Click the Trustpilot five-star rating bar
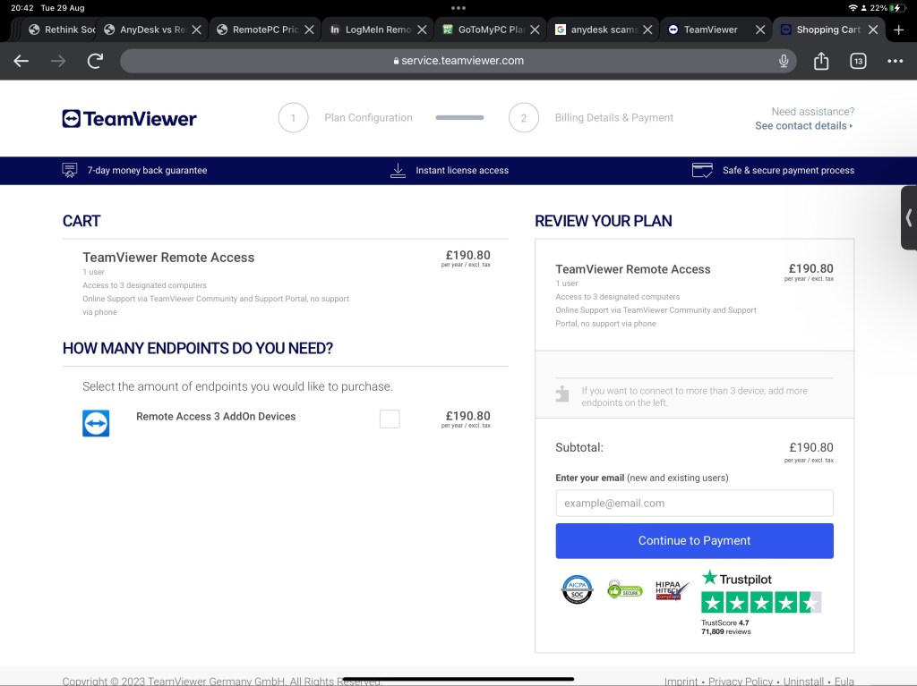This screenshot has height=686, width=917. (761, 603)
